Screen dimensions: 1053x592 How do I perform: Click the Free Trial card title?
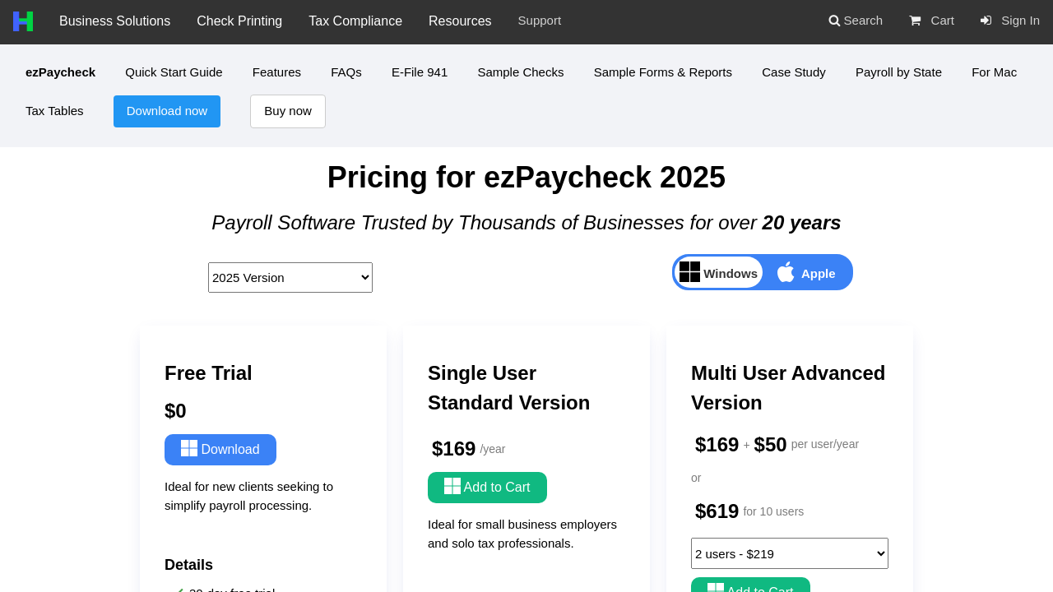(208, 373)
